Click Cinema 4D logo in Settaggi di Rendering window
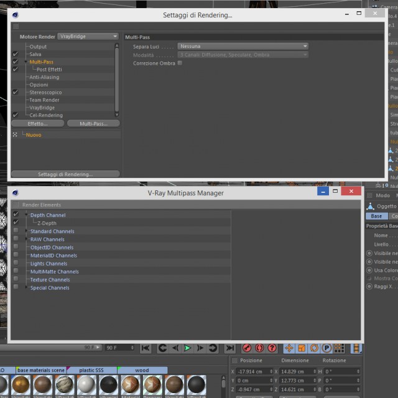 (x=15, y=15)
